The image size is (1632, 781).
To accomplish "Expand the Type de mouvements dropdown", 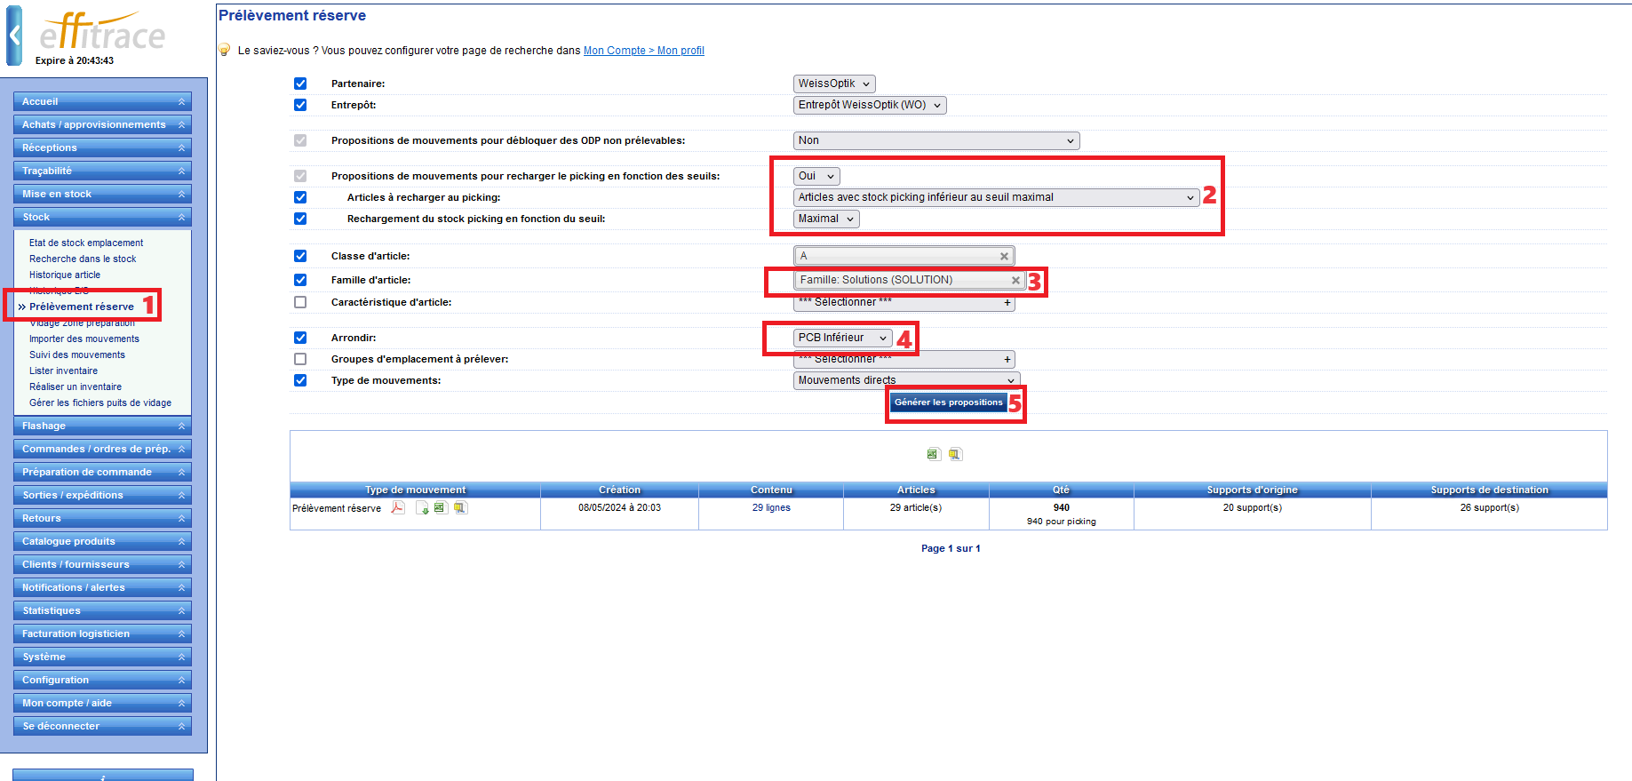I will point(905,380).
